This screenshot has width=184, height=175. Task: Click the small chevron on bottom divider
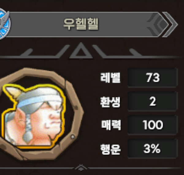pos(81,168)
